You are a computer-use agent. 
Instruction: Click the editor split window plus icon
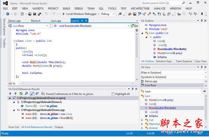click(x=137, y=30)
